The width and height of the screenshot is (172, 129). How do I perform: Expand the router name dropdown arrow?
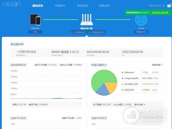164,5
